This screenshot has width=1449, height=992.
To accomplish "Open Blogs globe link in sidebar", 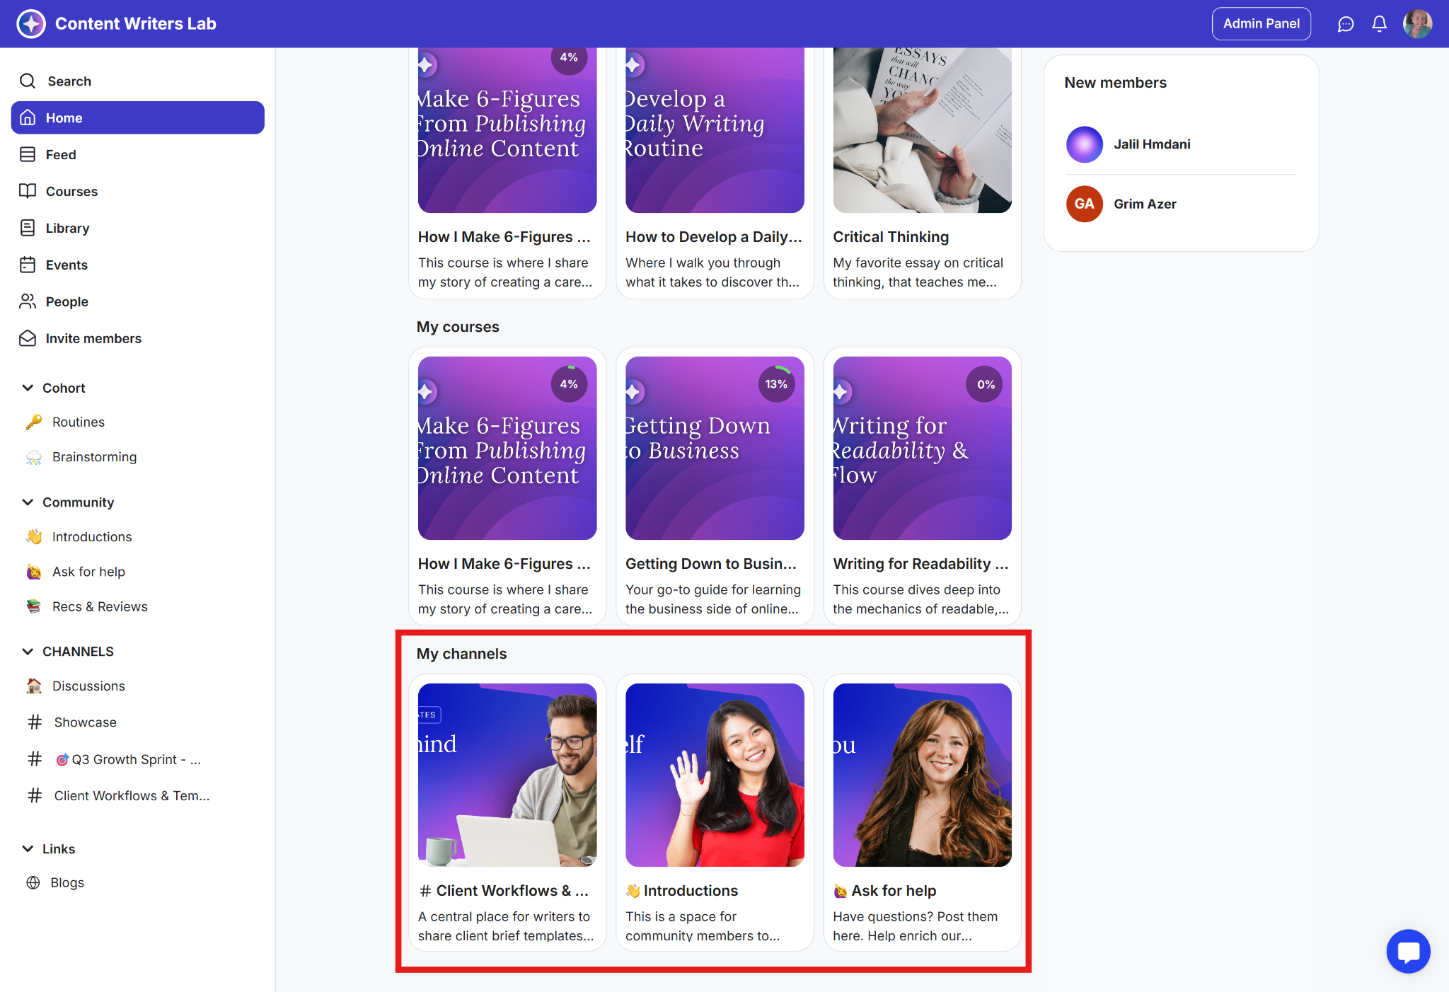I will pos(67,882).
